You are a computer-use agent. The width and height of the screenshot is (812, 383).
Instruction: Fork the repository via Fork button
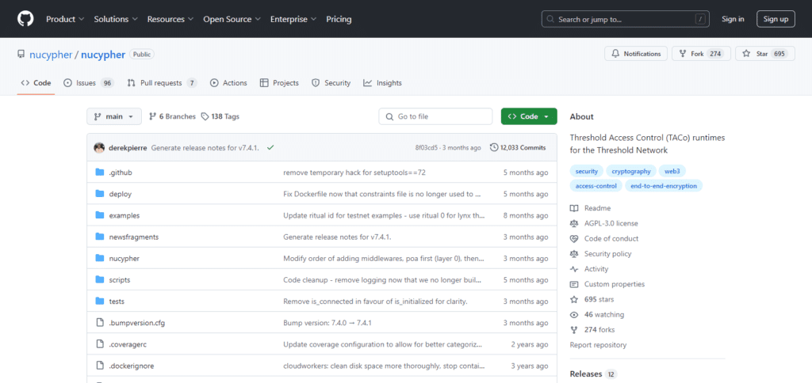(x=701, y=54)
